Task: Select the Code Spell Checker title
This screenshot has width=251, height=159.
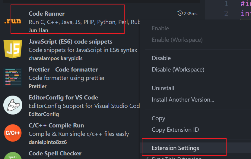Action: click(x=55, y=153)
